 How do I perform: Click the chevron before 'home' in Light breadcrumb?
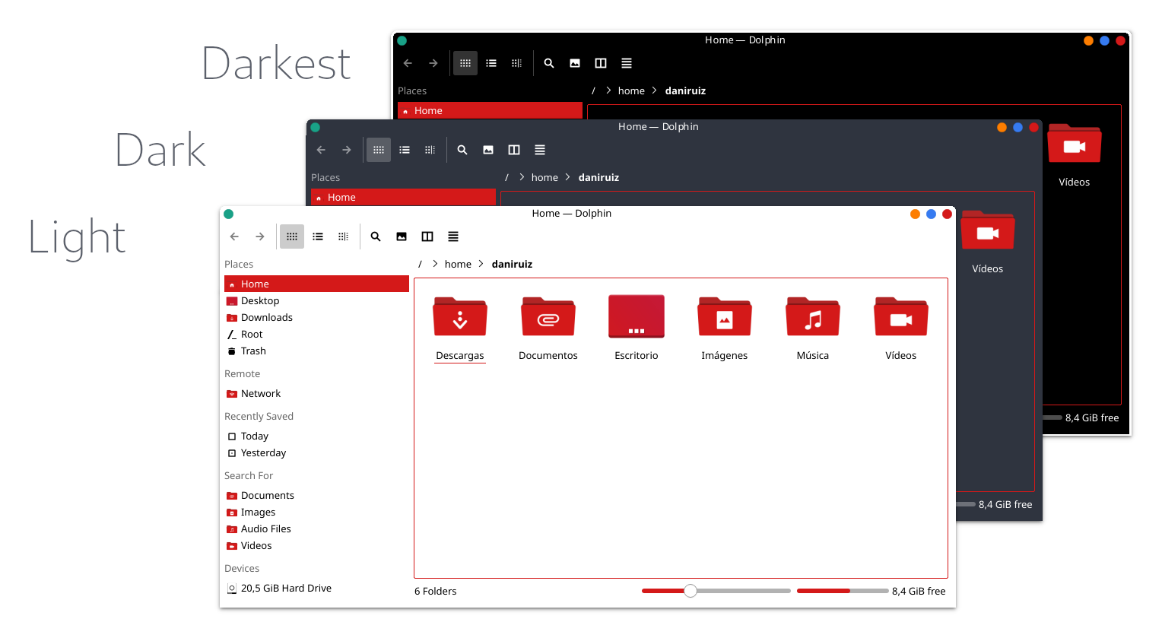pos(435,264)
